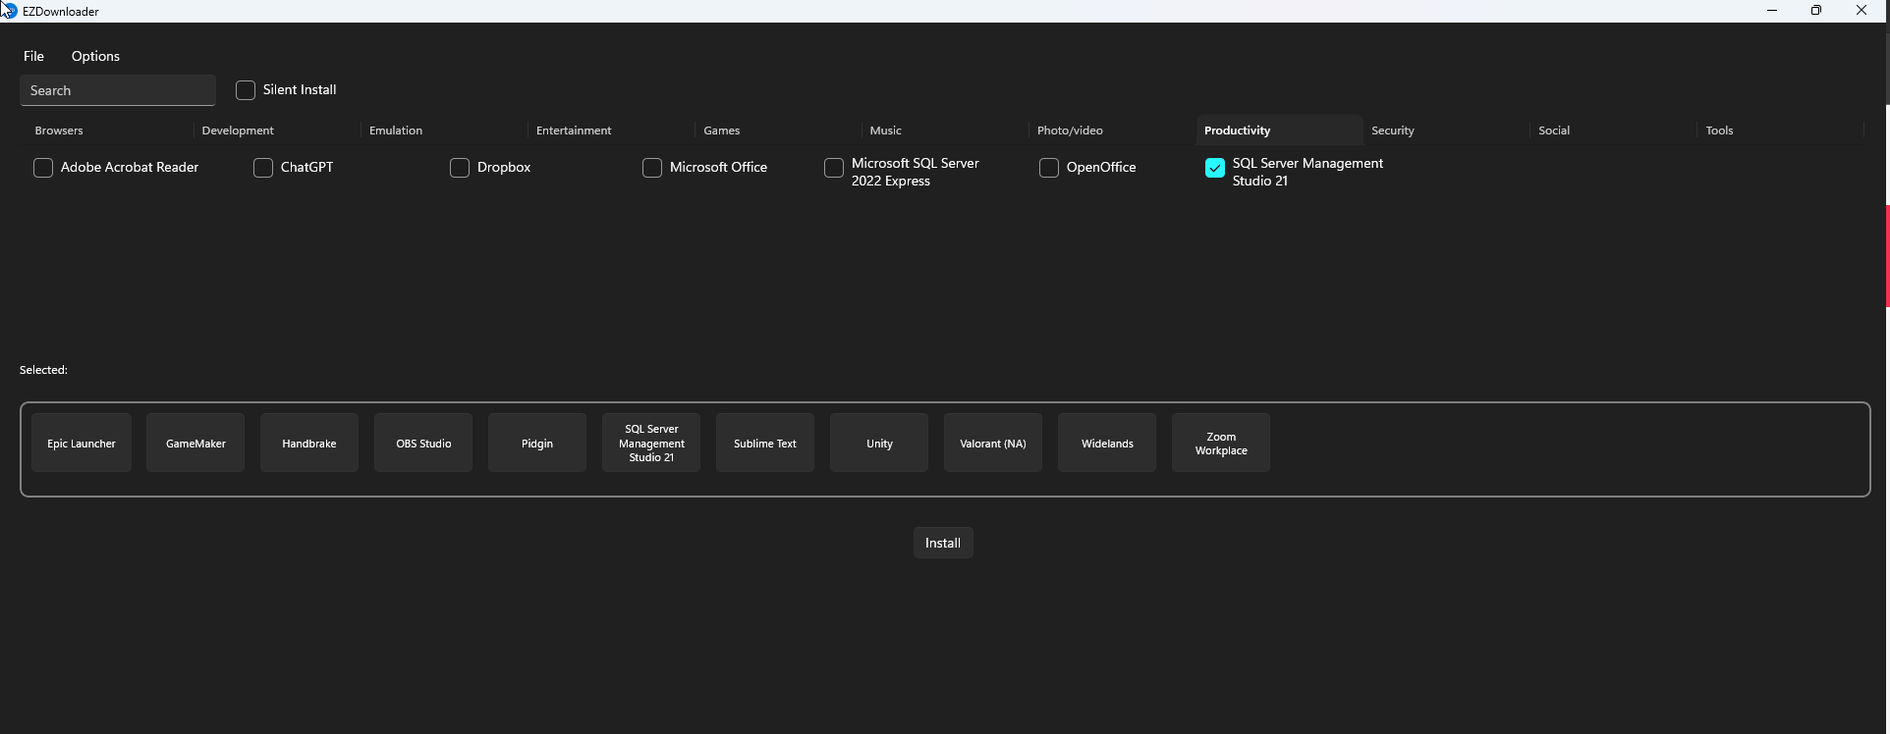Check the Adobe Acrobat Reader checkbox

click(x=43, y=168)
